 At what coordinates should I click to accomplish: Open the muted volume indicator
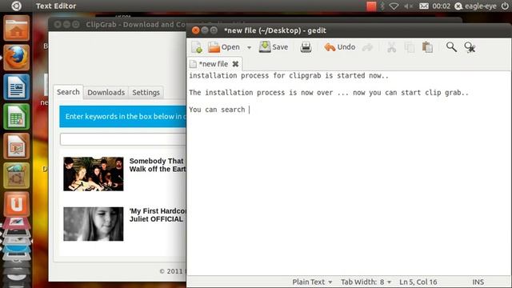pos(409,6)
